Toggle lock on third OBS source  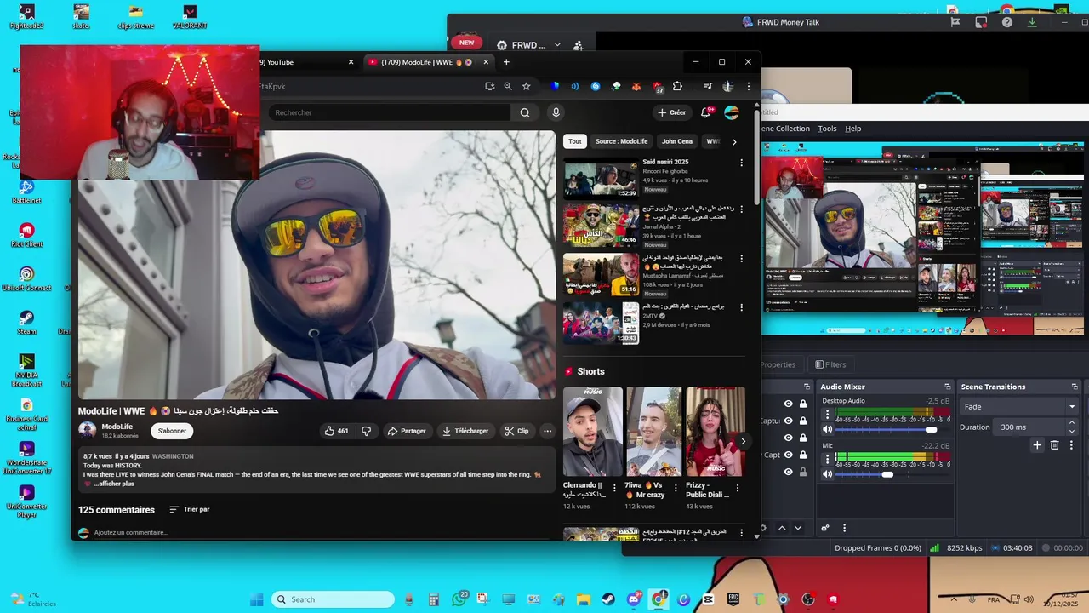coord(802,438)
